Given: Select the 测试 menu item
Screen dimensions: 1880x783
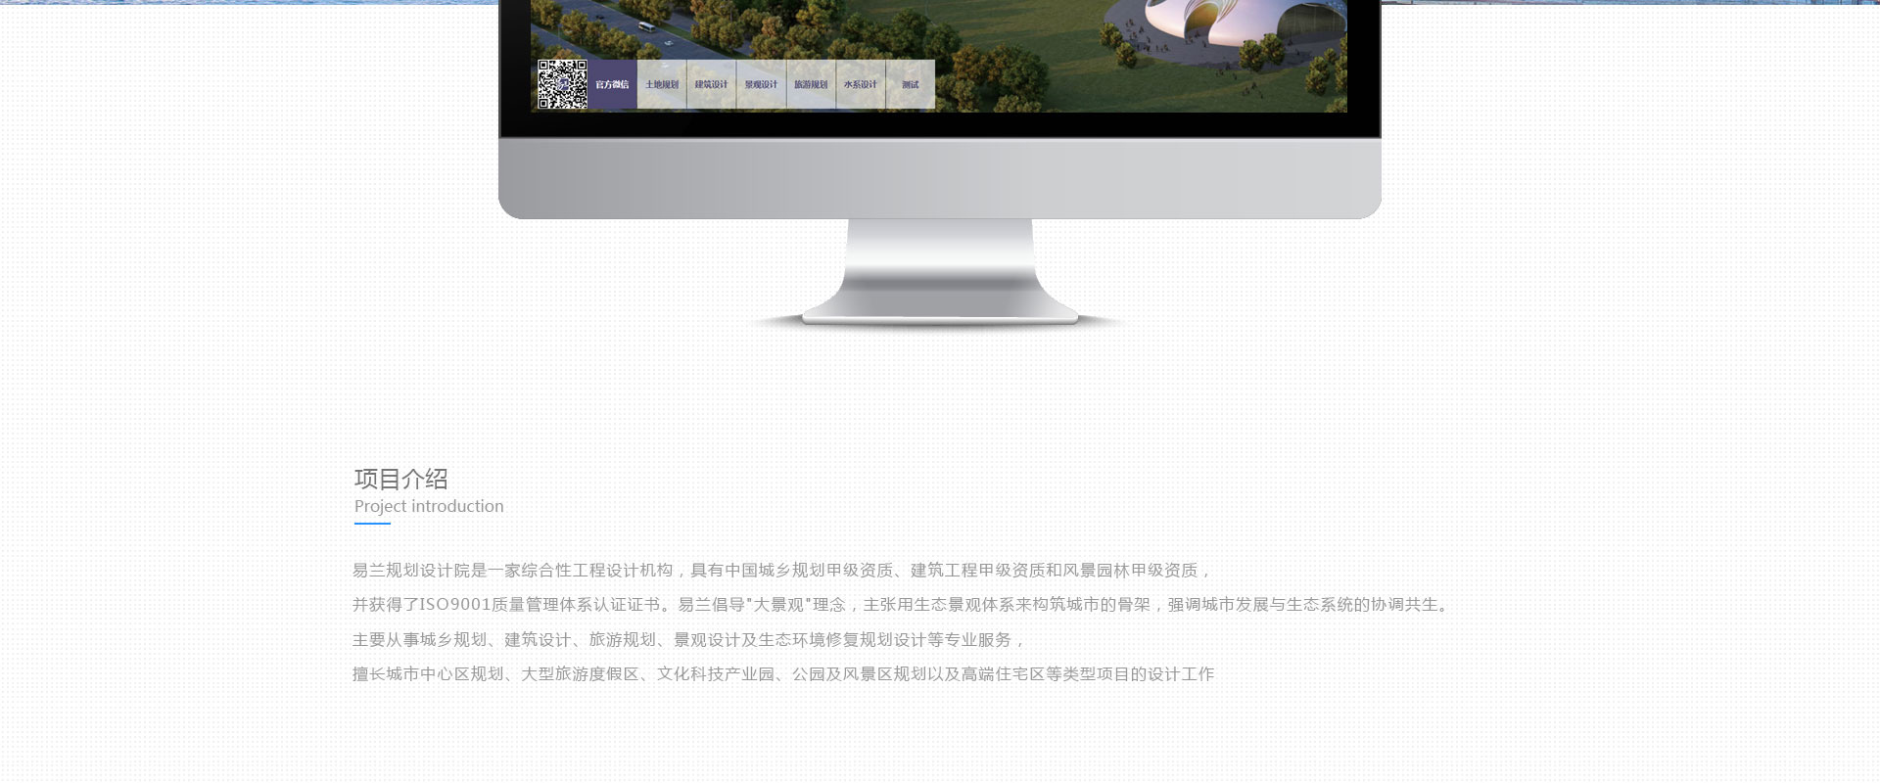Looking at the screenshot, I should pyautogui.click(x=911, y=85).
